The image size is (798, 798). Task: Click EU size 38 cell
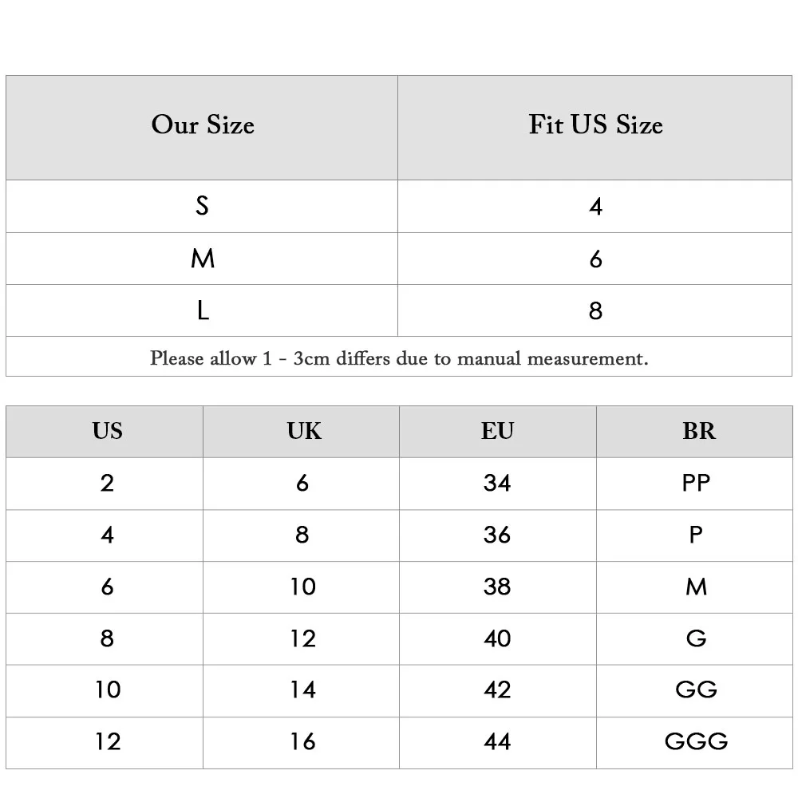click(x=498, y=587)
